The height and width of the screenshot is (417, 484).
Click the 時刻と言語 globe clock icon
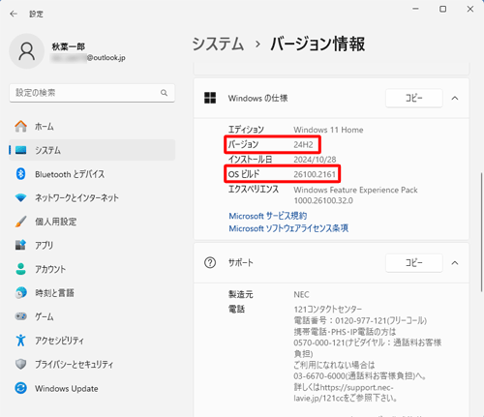click(x=21, y=293)
